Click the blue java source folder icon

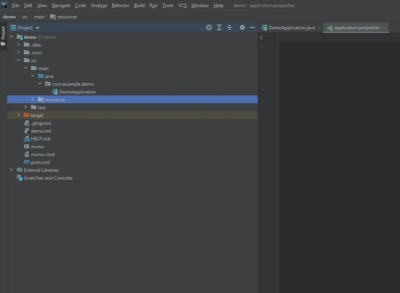coord(40,76)
